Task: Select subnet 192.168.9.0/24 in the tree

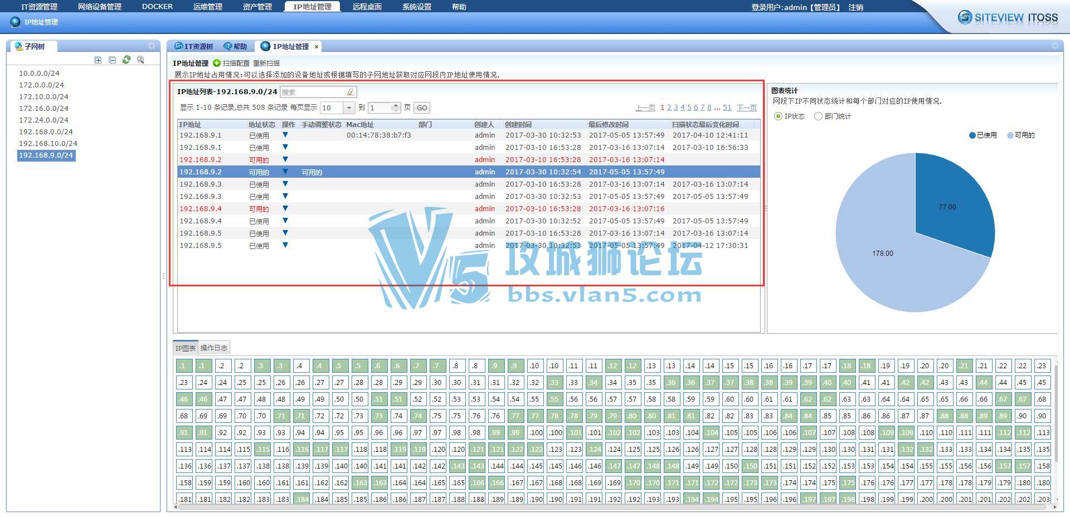Action: (46, 155)
